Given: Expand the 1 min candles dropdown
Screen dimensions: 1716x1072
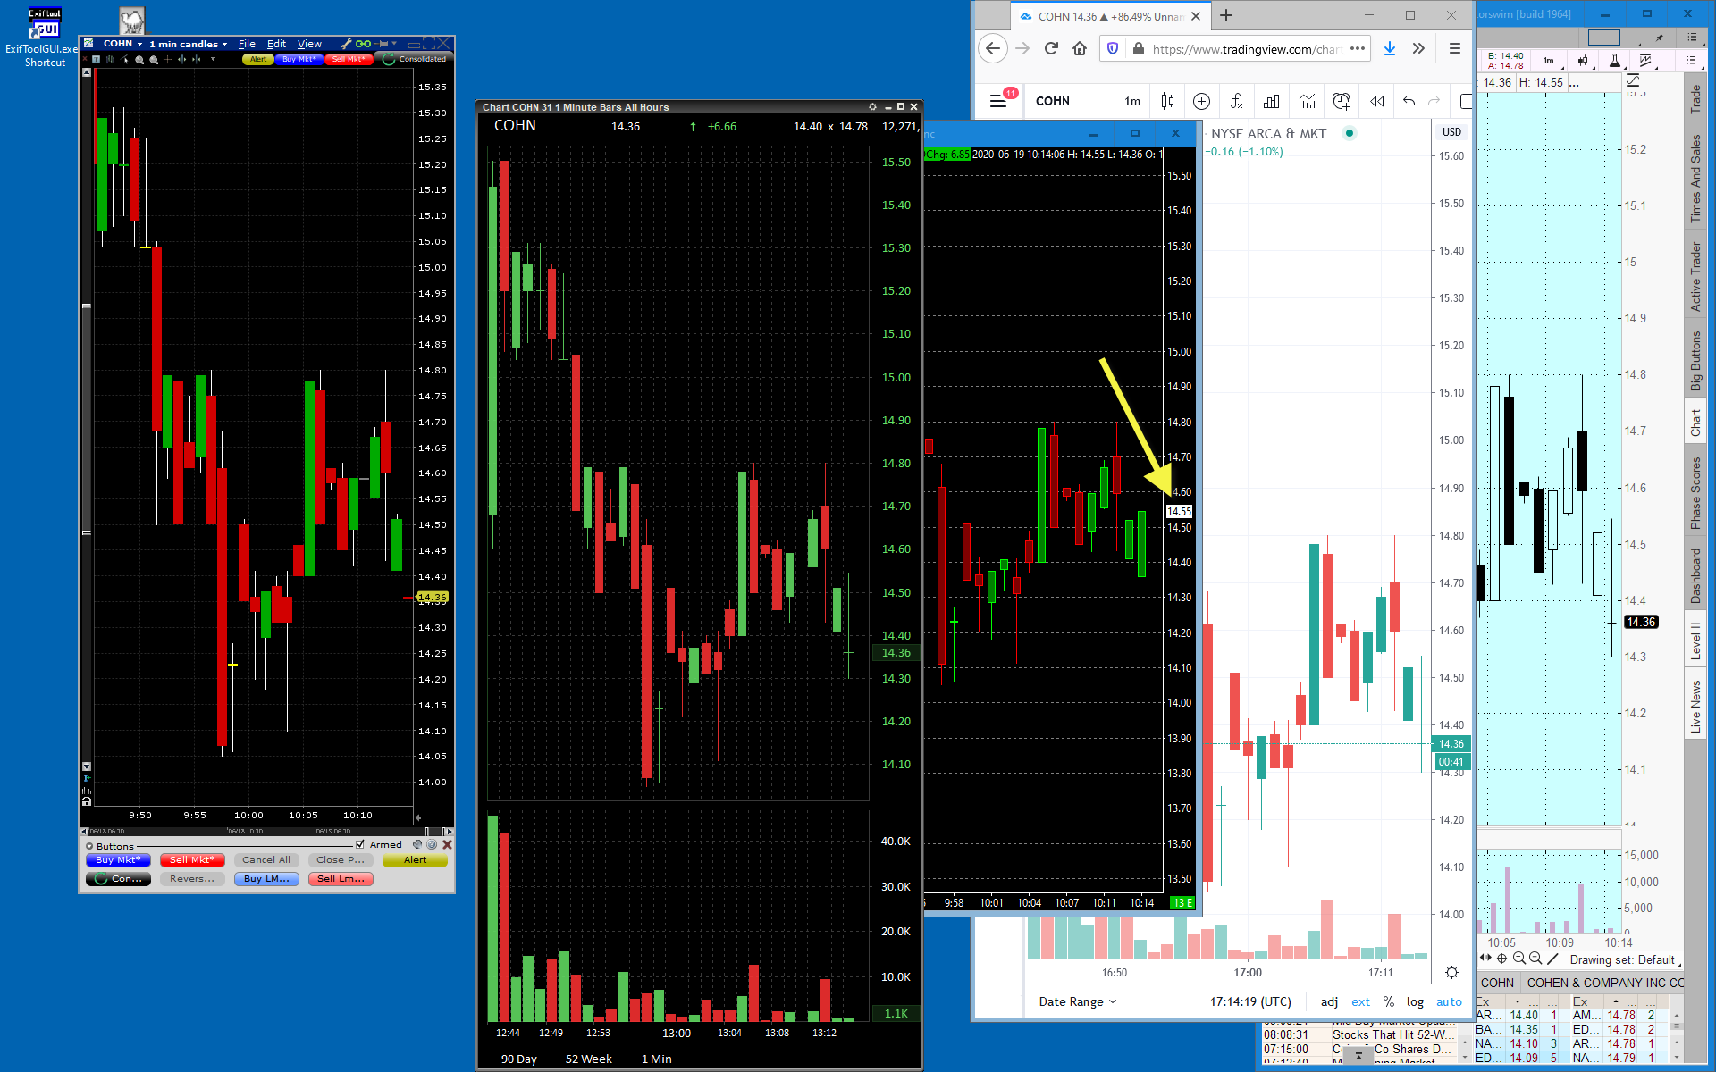Looking at the screenshot, I should point(189,44).
